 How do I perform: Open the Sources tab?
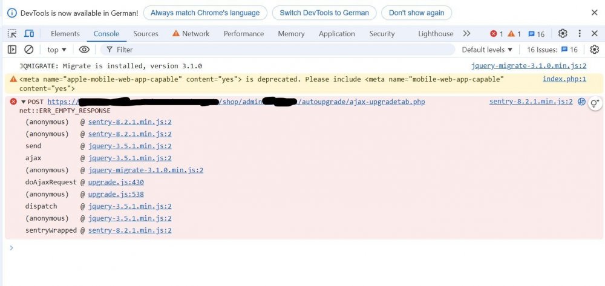pyautogui.click(x=146, y=33)
